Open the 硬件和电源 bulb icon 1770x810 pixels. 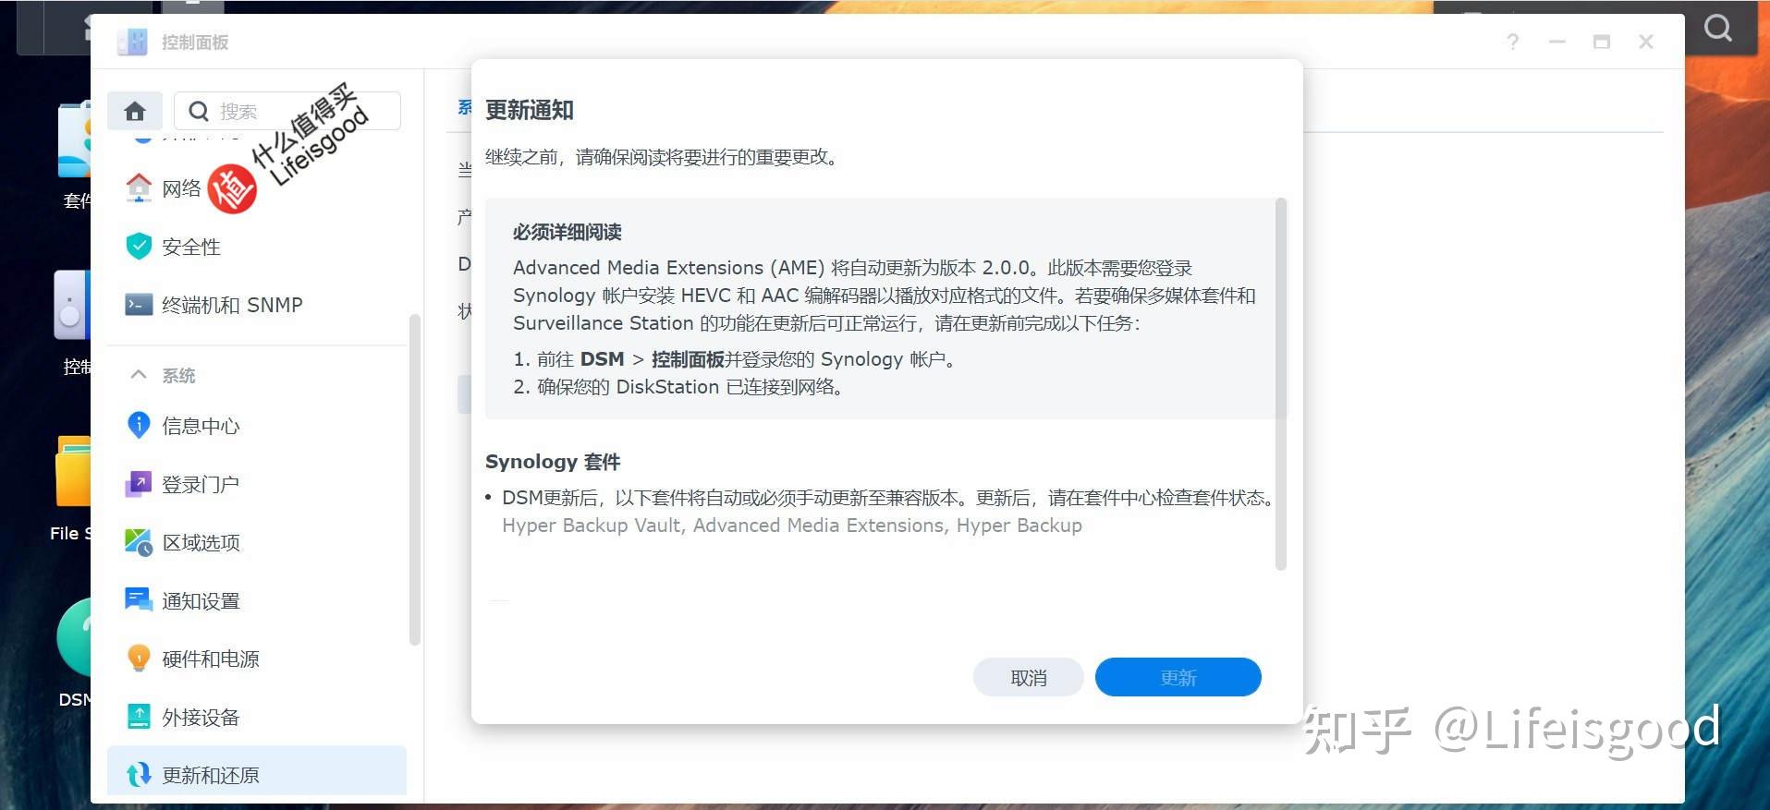[x=139, y=659]
